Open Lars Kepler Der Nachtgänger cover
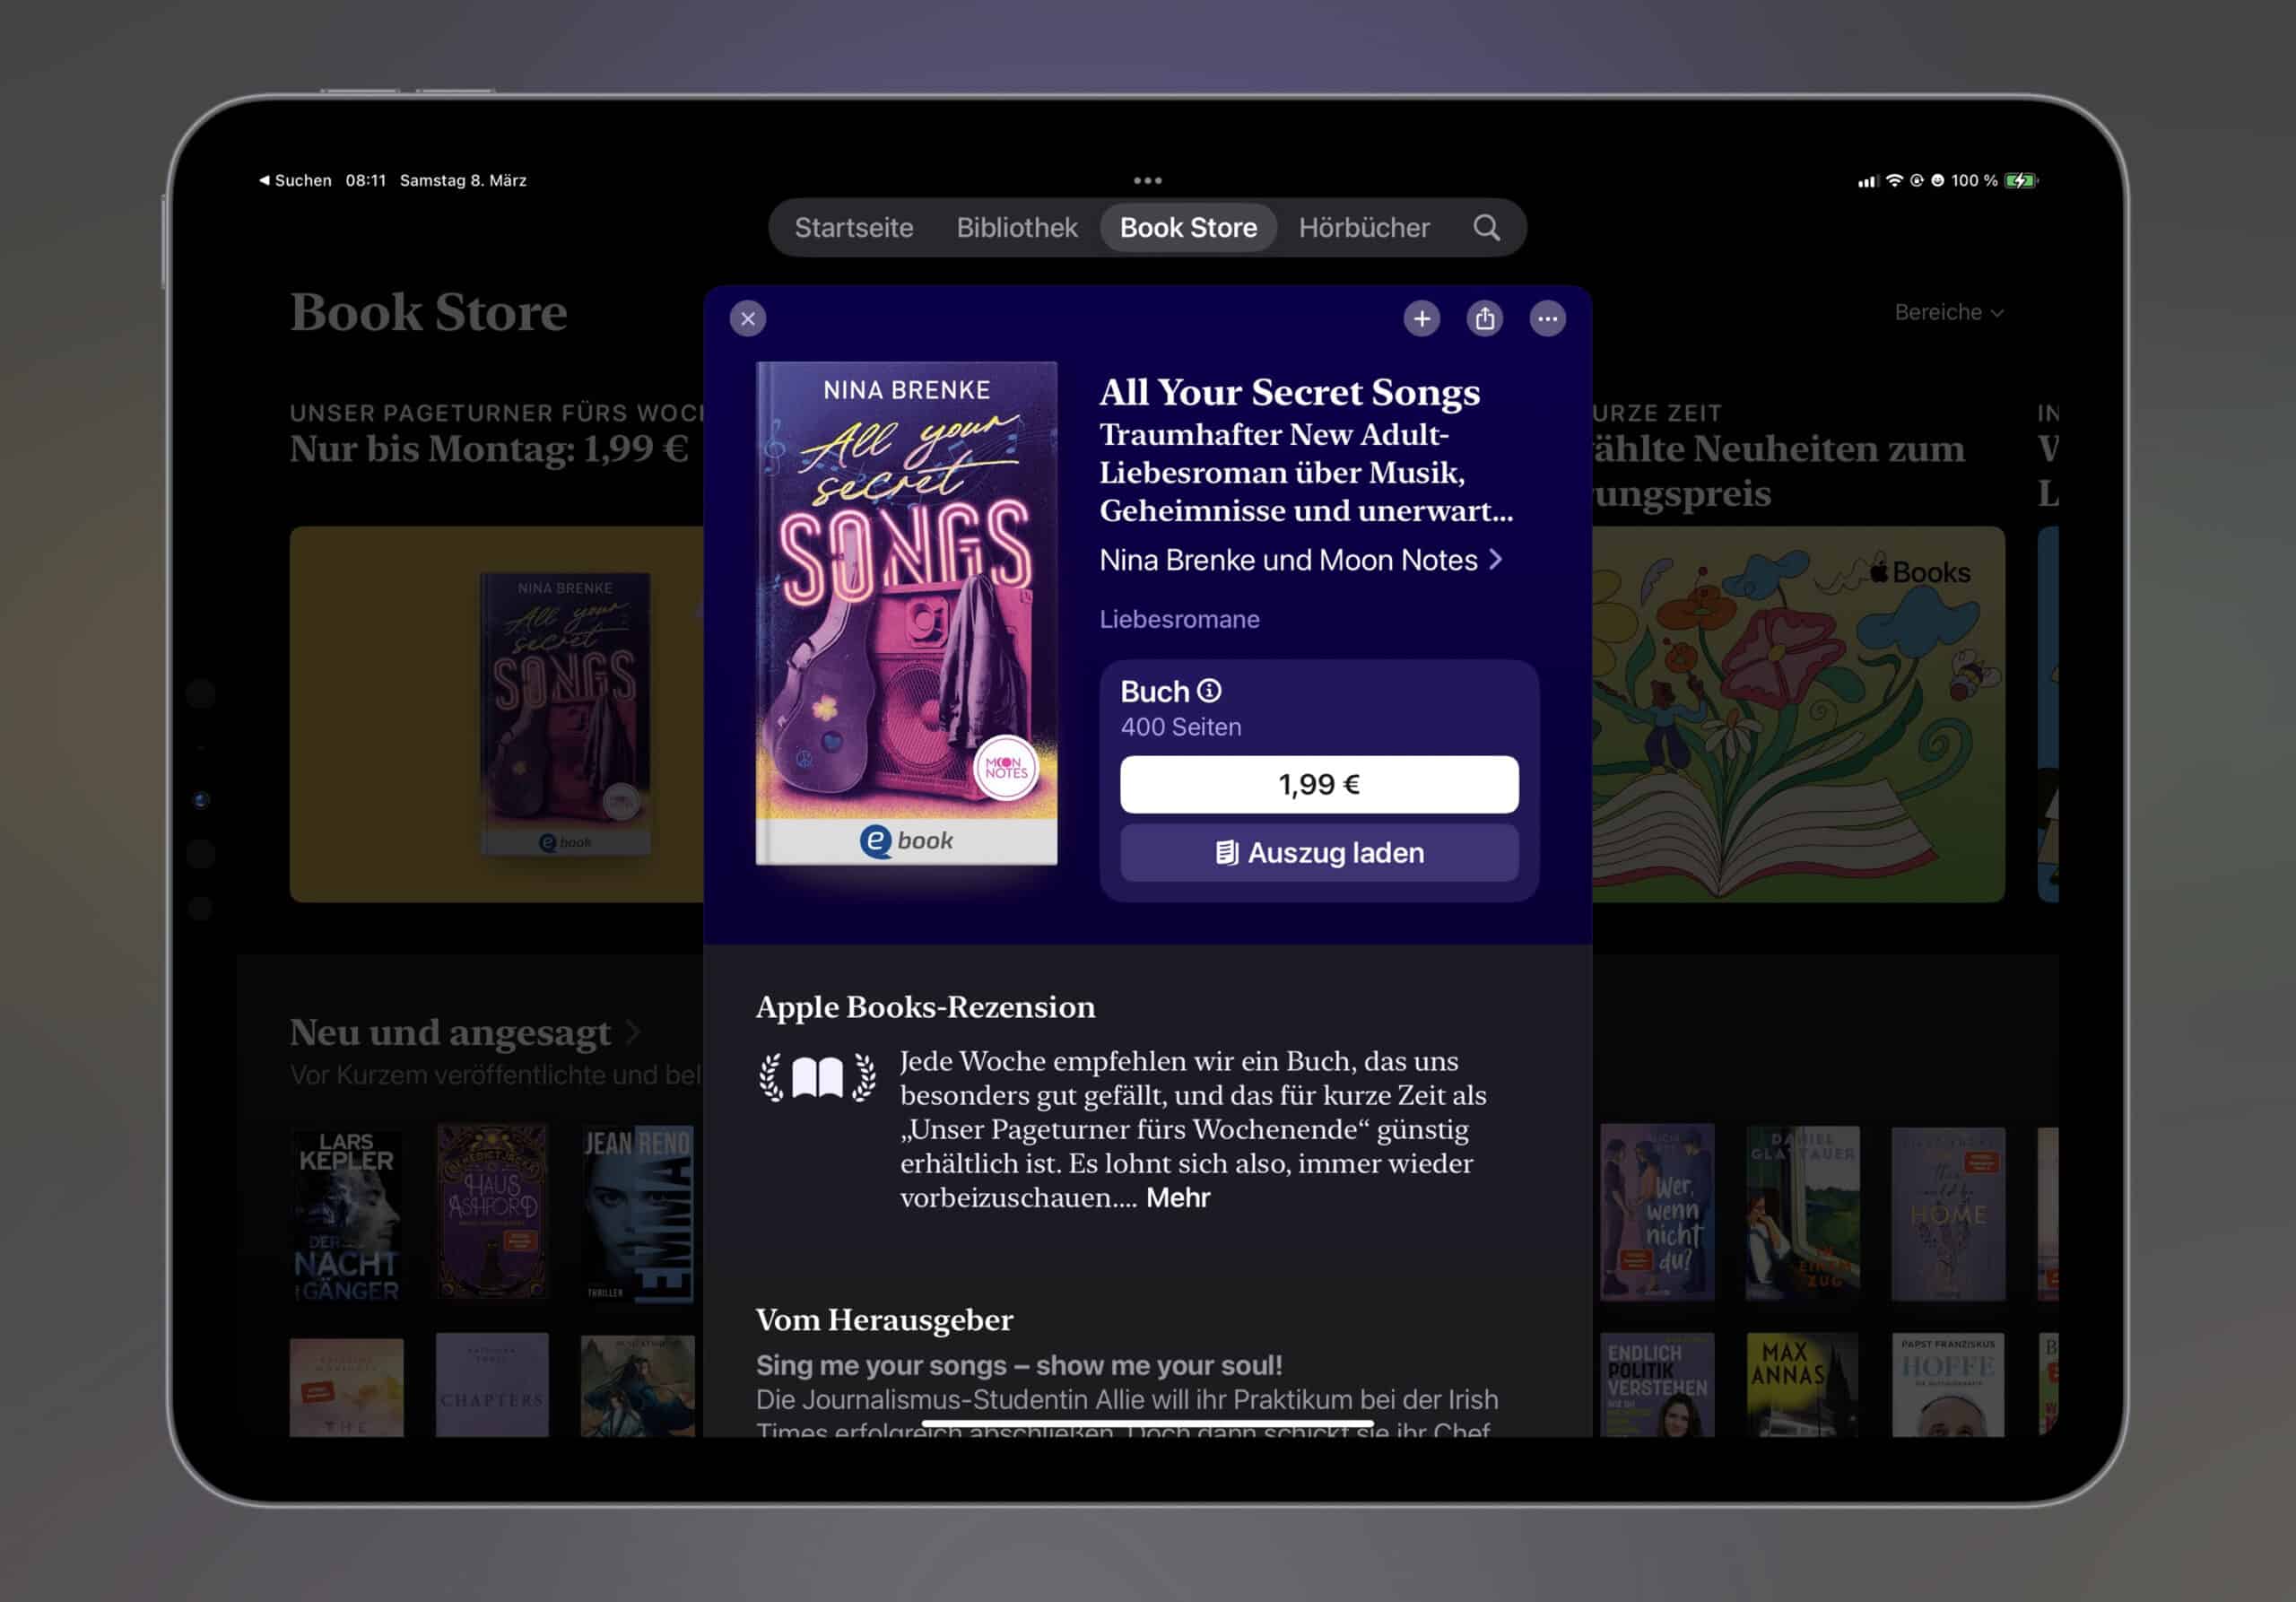Screen dimensions: 2296x1602 [346, 1215]
